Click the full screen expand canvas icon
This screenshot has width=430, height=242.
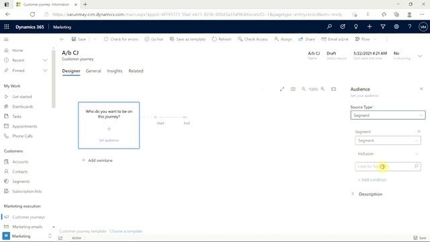coord(282,89)
